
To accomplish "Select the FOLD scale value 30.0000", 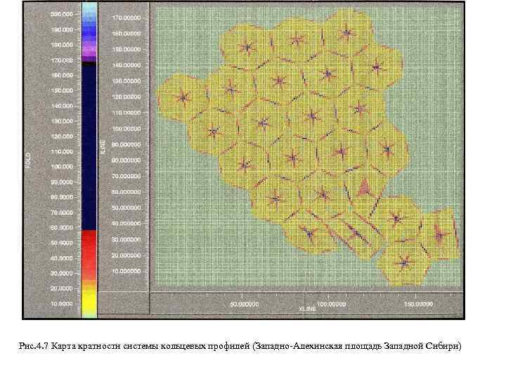I will coord(62,273).
